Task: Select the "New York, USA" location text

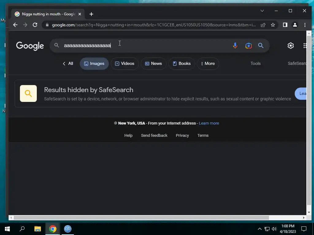Action: tap(132, 123)
